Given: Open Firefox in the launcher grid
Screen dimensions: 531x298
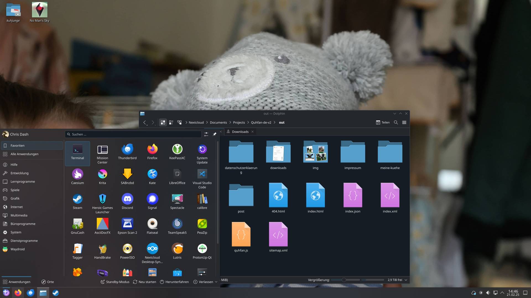Looking at the screenshot, I should pyautogui.click(x=152, y=153).
